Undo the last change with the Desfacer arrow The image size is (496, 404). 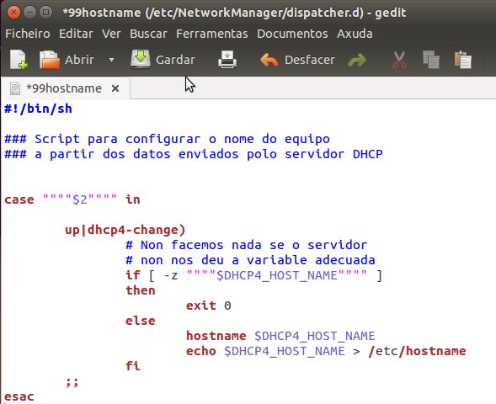click(x=269, y=60)
